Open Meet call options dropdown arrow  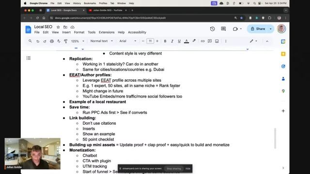(x=241, y=29)
